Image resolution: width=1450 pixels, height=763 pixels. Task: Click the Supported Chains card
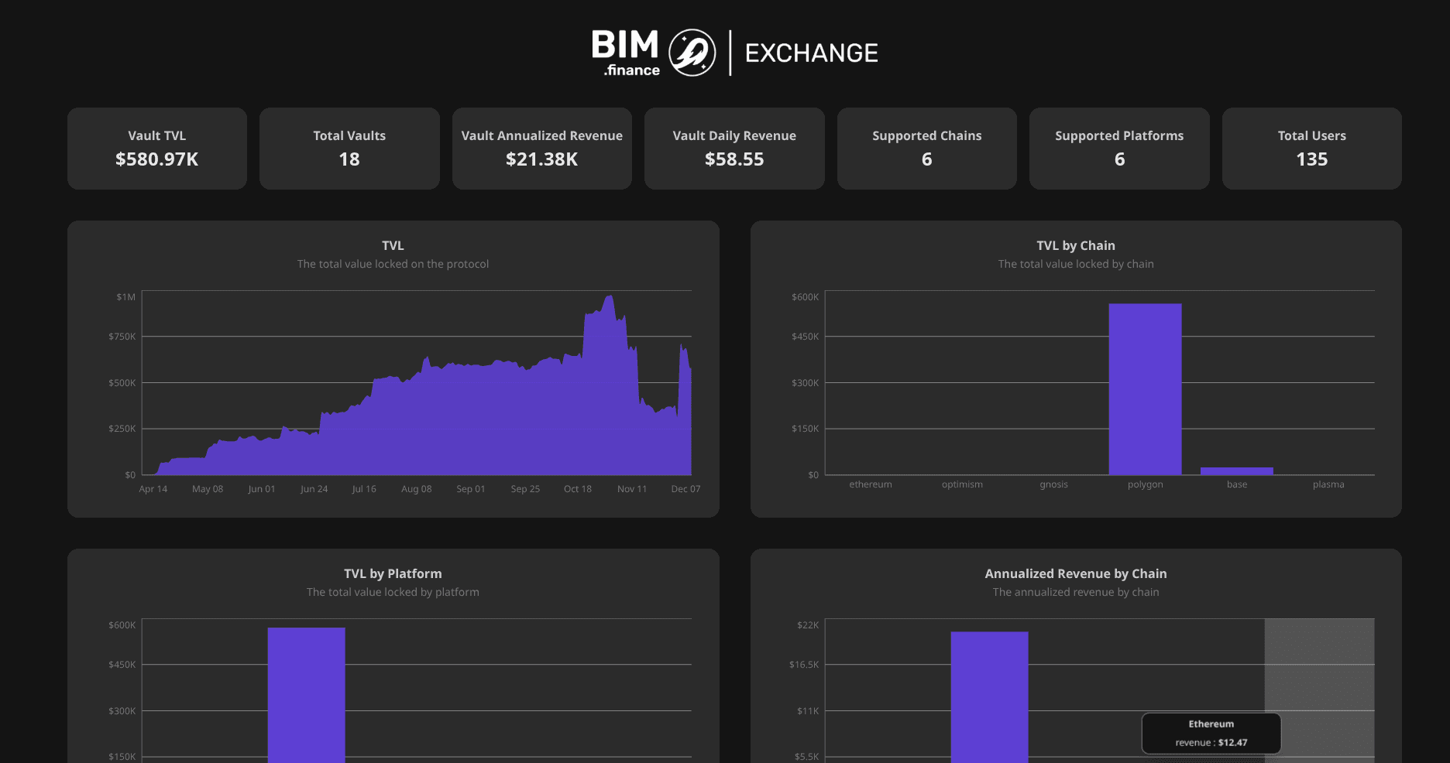pyautogui.click(x=926, y=148)
